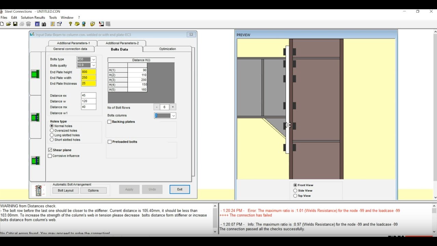
Task: Click the End Plate width field
Action: [88, 78]
